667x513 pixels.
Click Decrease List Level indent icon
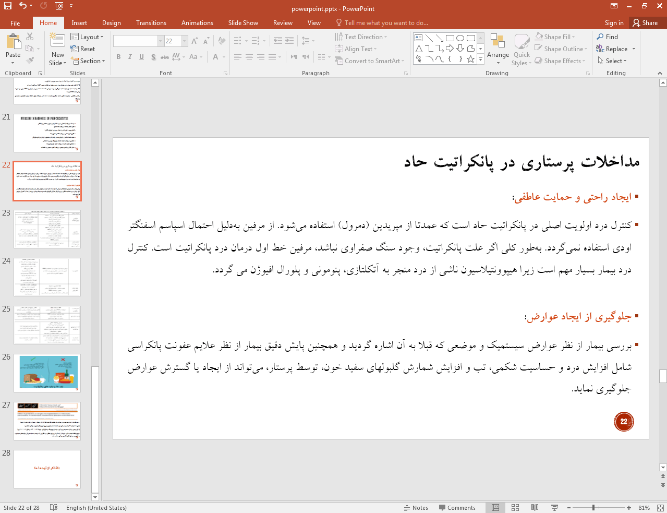278,41
